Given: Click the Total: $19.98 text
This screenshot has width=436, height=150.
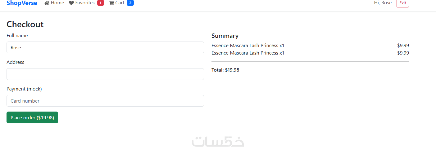Looking at the screenshot, I should tap(225, 70).
